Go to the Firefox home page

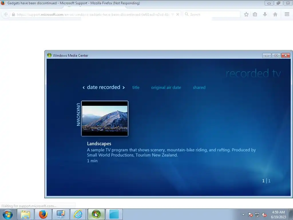(275, 14)
